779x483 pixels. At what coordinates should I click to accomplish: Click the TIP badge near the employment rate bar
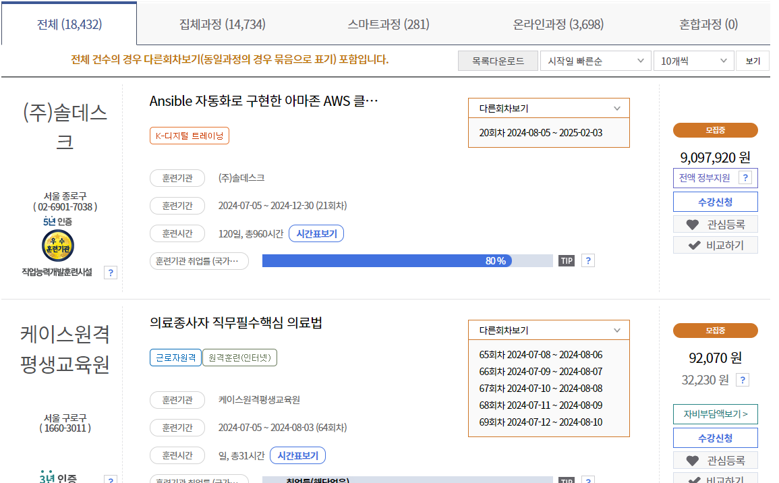pos(567,260)
